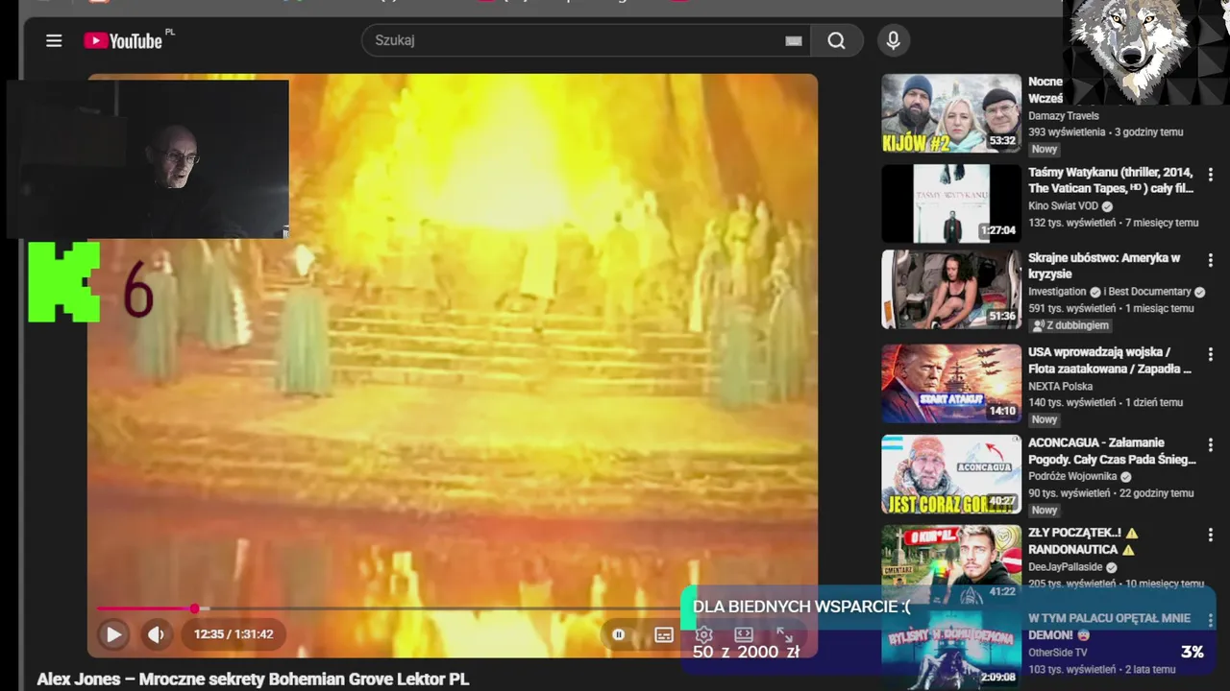Click Nowy badge under NEXTA Polska

pos(1045,420)
